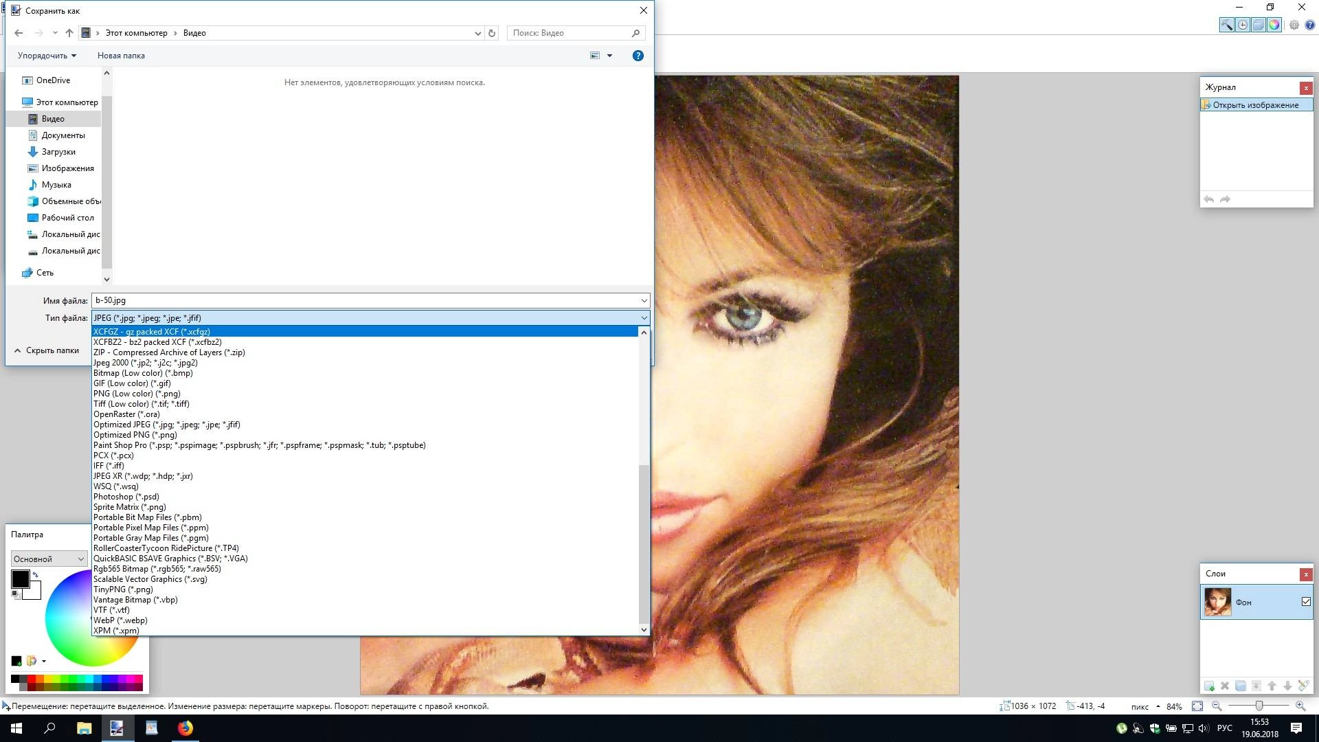Move layer down arrow in Слои panel
The image size is (1319, 742).
tap(1287, 686)
